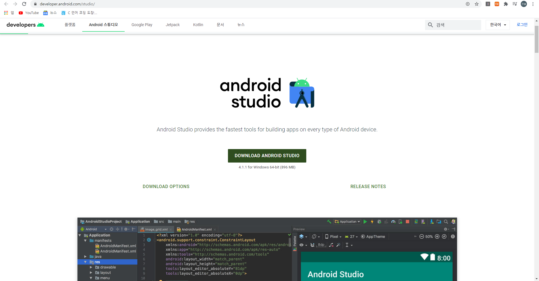Screen dimensions: 539x281
Task: Select the res folder in IDE tree
Action: (x=107, y=262)
